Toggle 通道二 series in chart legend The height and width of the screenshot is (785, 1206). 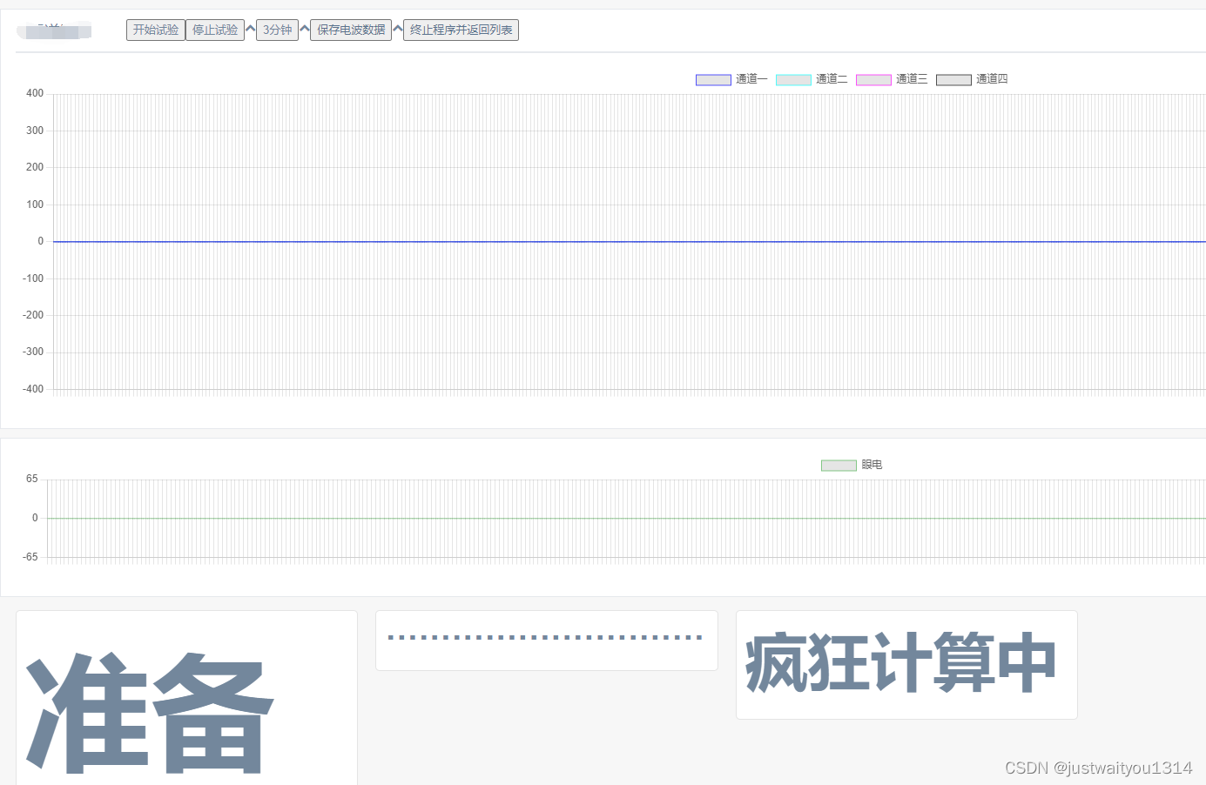click(812, 79)
